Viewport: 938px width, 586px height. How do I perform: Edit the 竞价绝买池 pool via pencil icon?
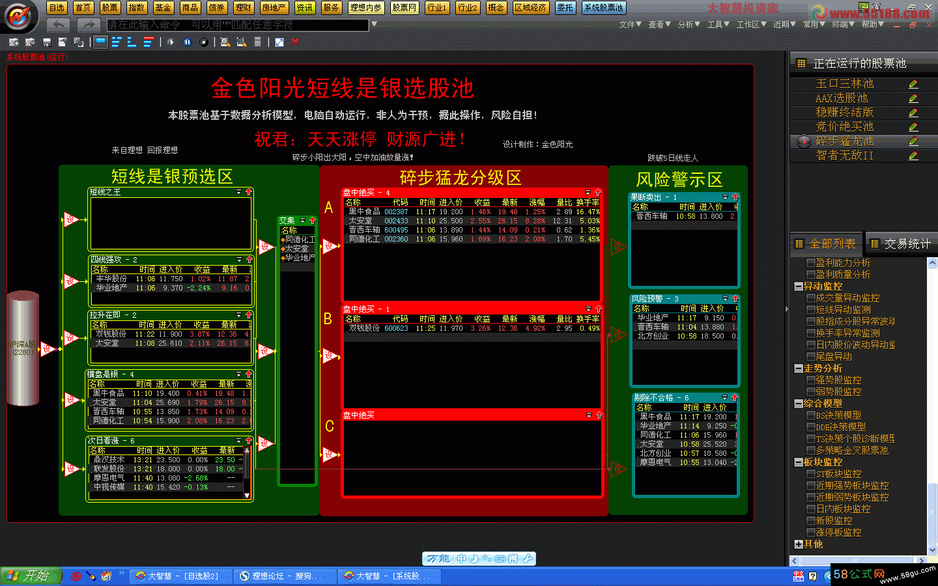[x=913, y=127]
